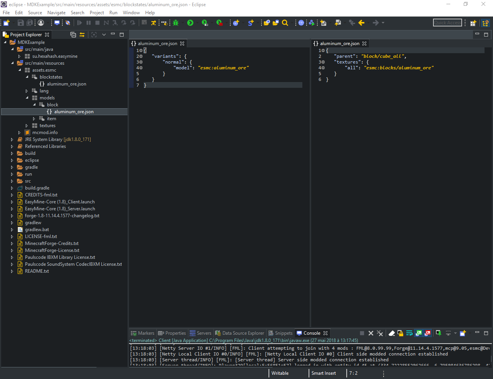
Task: Expand the Referenced Libraries node
Action: click(12, 146)
